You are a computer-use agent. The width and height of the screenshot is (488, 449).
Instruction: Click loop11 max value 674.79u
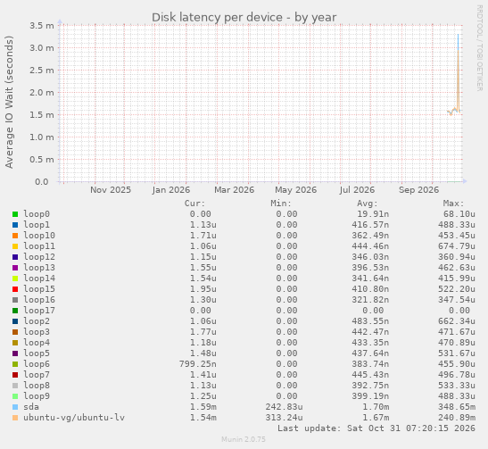click(x=457, y=246)
